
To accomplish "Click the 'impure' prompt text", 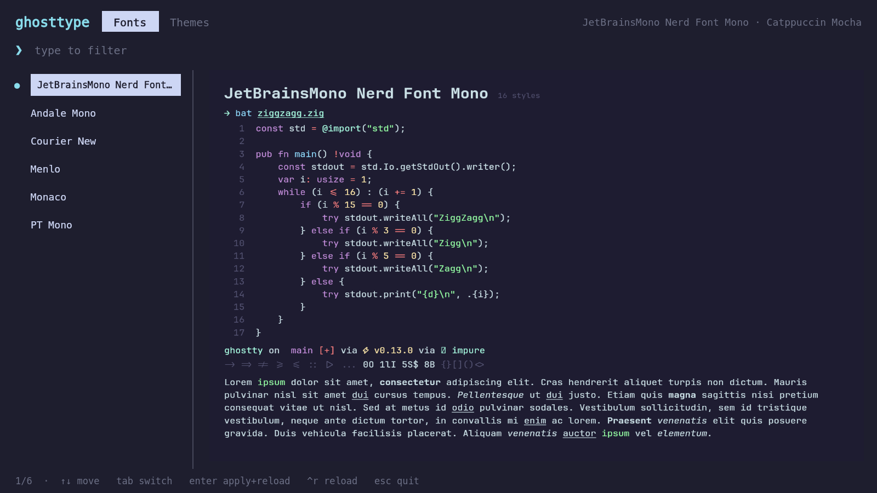I will click(468, 350).
